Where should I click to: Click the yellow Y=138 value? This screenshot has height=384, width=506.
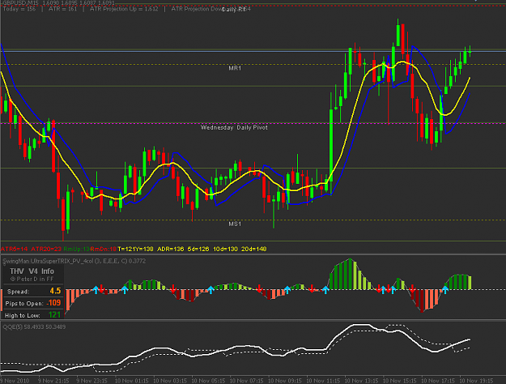144,249
